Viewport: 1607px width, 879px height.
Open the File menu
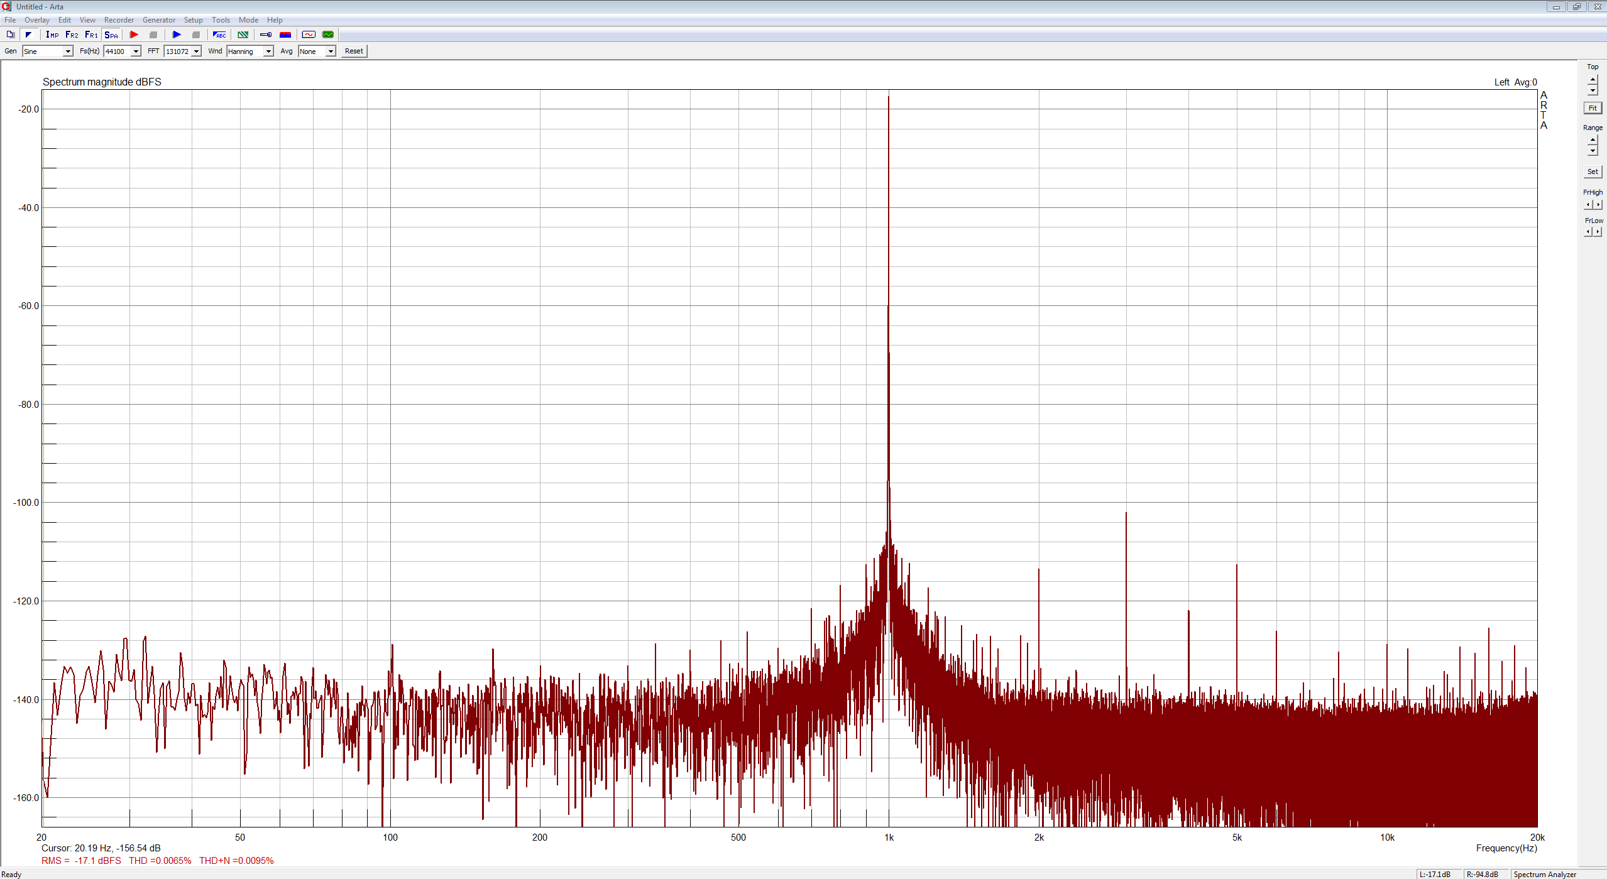coord(10,20)
